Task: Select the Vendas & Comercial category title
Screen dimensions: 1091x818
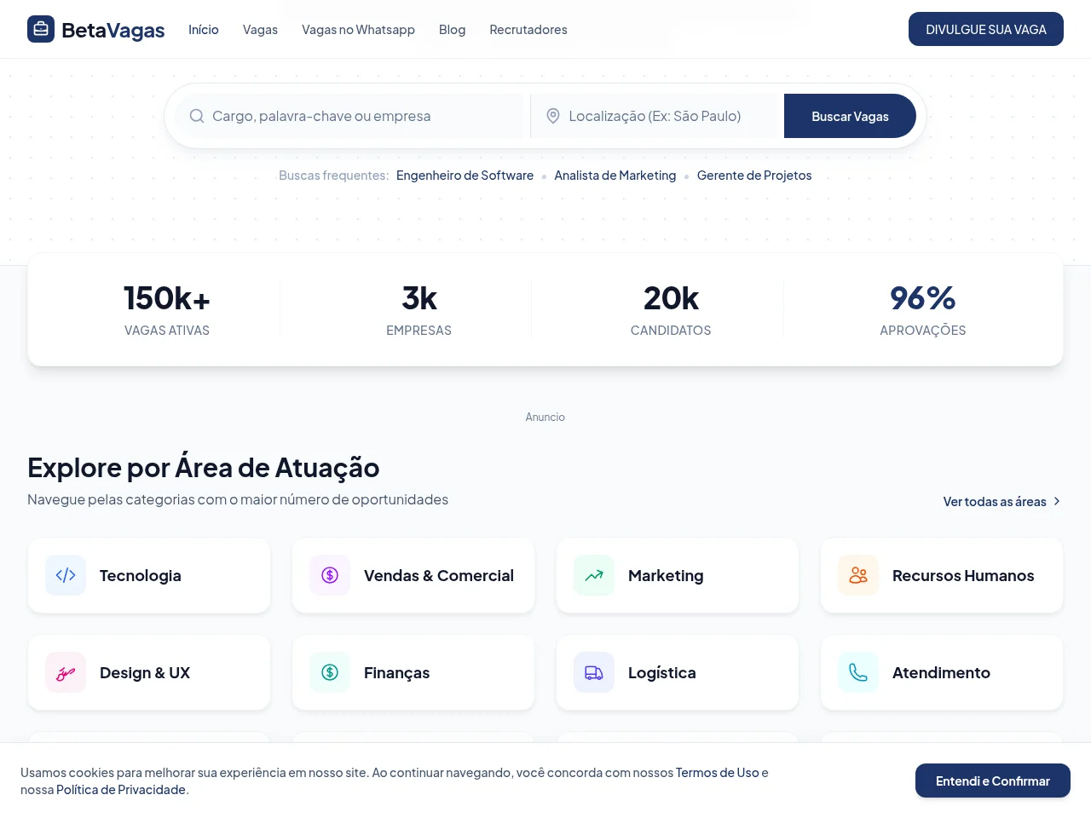Action: (x=439, y=575)
